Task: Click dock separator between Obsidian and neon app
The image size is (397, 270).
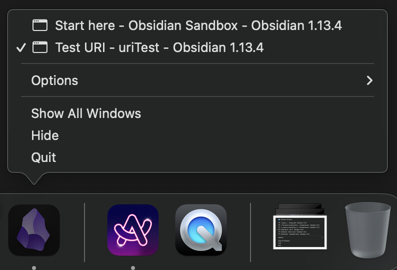Action: (84, 232)
